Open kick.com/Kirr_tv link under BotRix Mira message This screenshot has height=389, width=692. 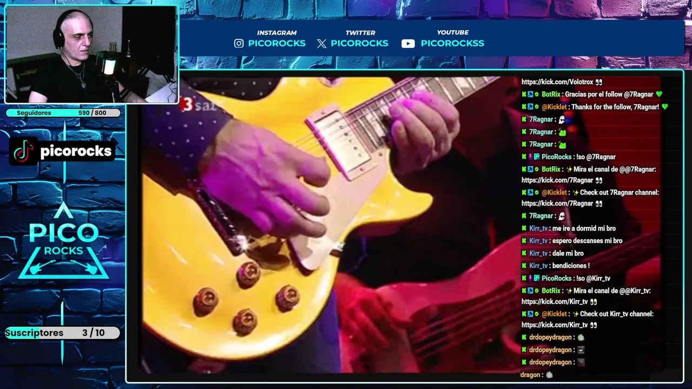[555, 302]
